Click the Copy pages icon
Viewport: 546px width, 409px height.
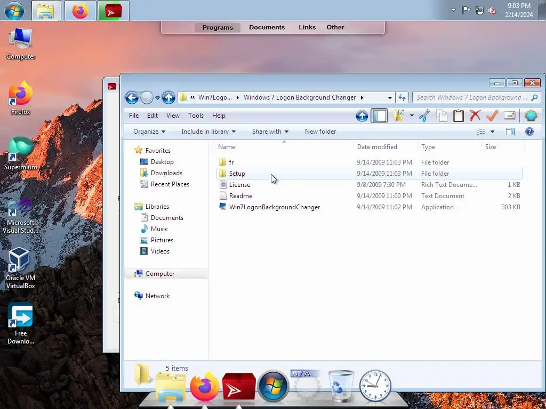point(441,116)
